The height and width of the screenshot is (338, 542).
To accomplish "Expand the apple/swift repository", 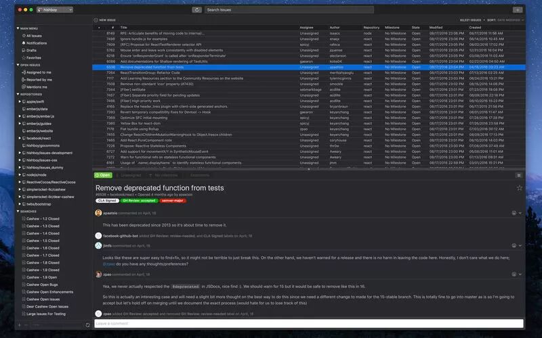I will point(20,102).
